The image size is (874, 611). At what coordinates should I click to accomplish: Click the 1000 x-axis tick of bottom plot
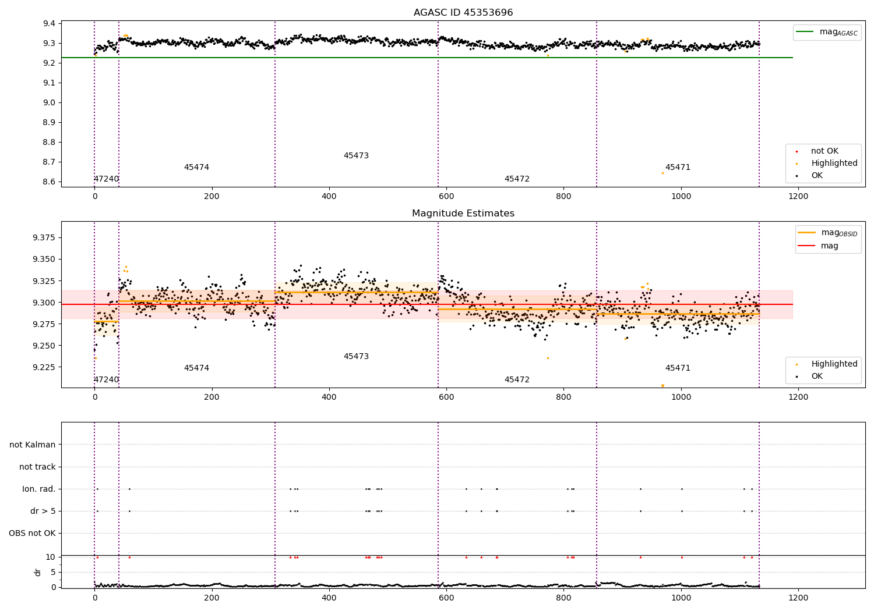pyautogui.click(x=681, y=598)
